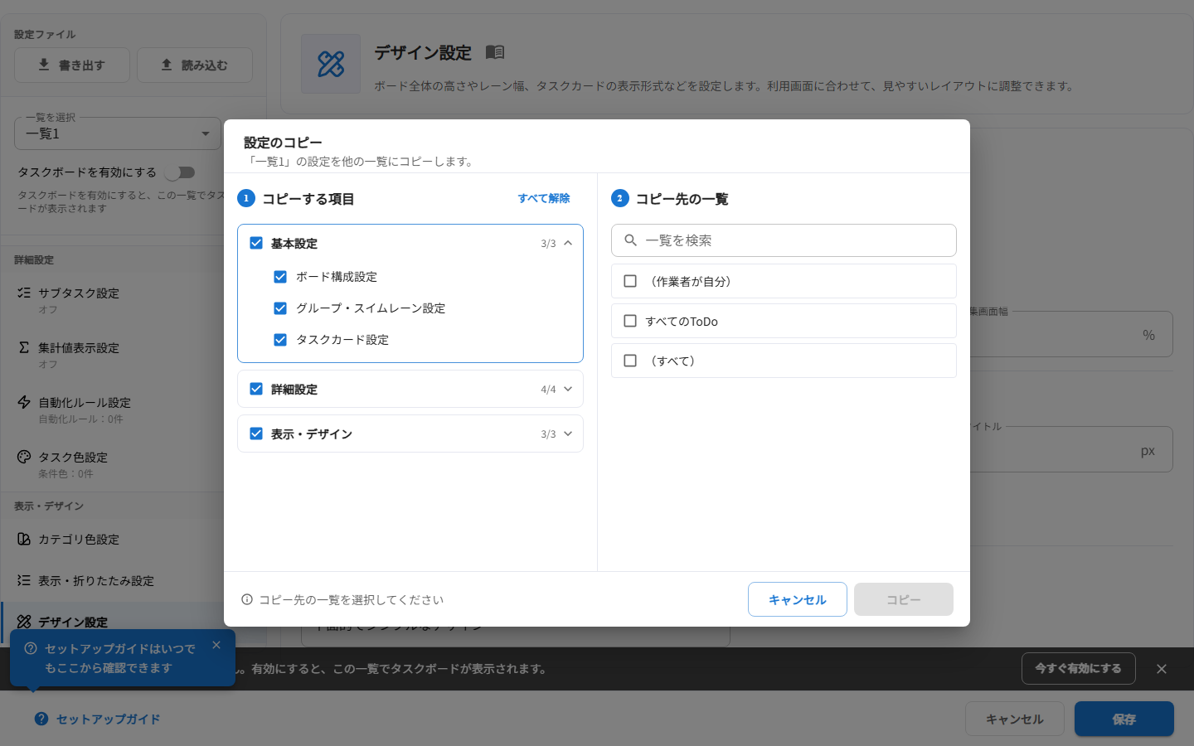Uncheck タスクカード設定
Viewport: 1194px width, 746px height.
pyautogui.click(x=280, y=340)
